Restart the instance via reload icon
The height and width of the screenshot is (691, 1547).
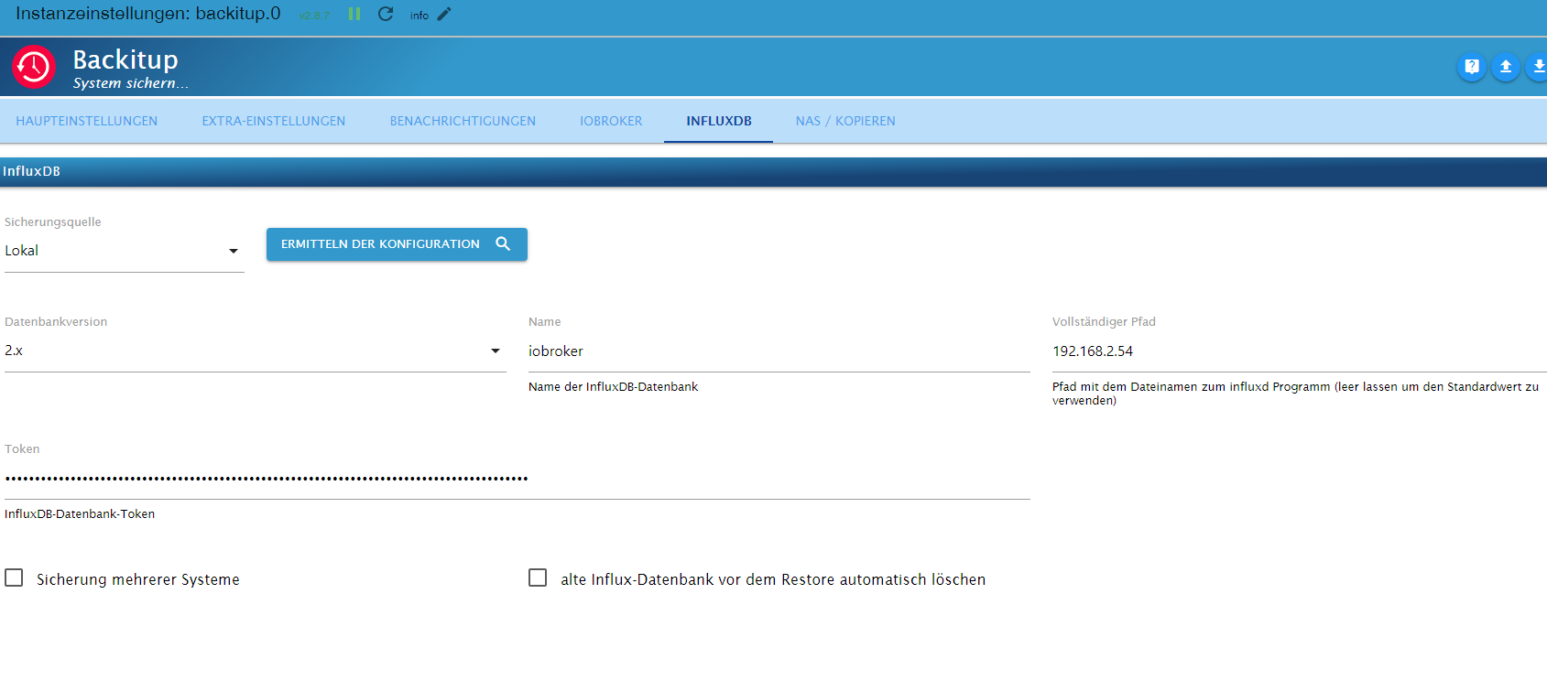[x=386, y=14]
